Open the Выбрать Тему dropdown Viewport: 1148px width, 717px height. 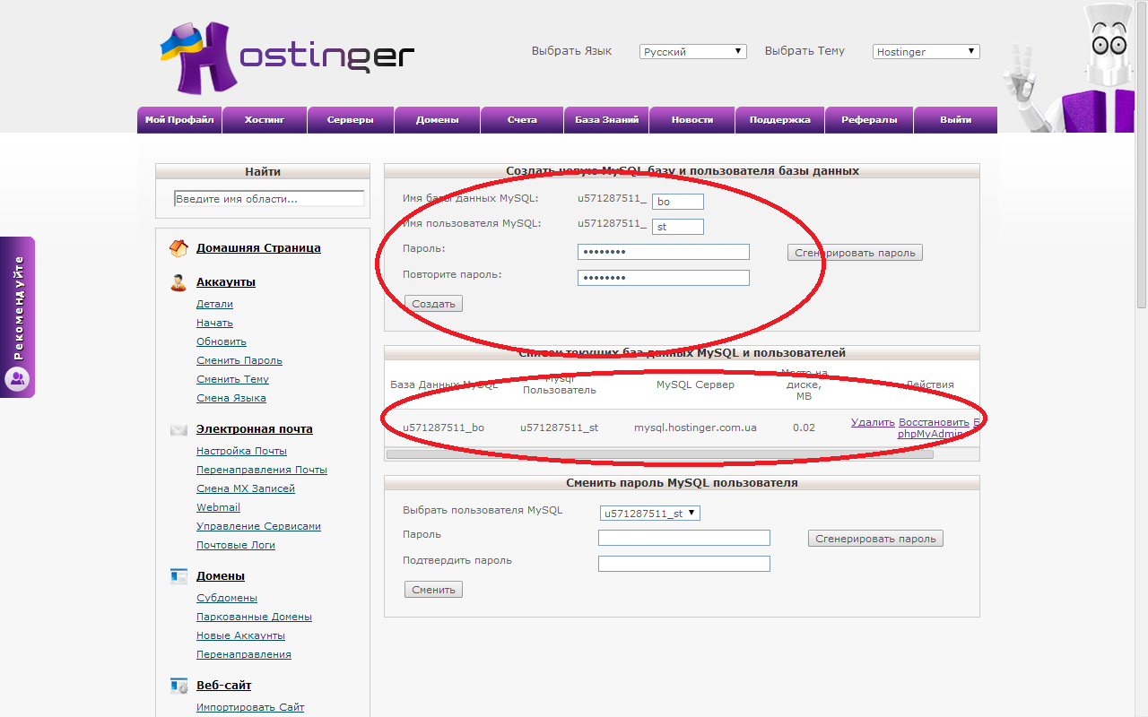click(926, 52)
